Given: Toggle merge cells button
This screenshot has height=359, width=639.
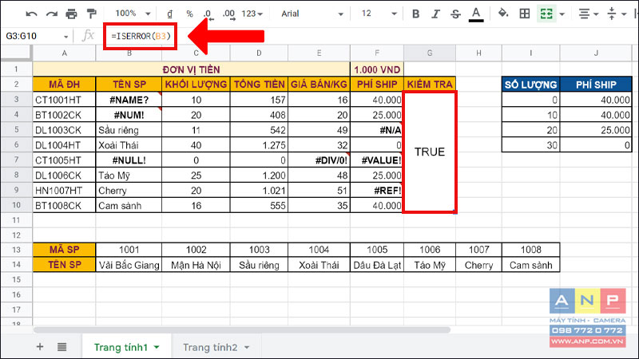Looking at the screenshot, I should pos(546,14).
